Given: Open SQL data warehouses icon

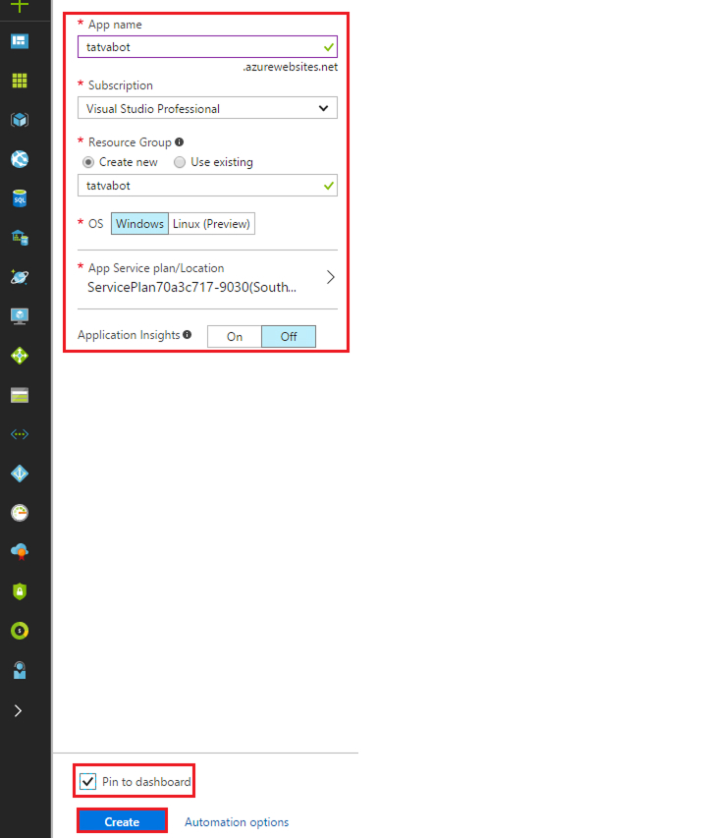Looking at the screenshot, I should [20, 238].
